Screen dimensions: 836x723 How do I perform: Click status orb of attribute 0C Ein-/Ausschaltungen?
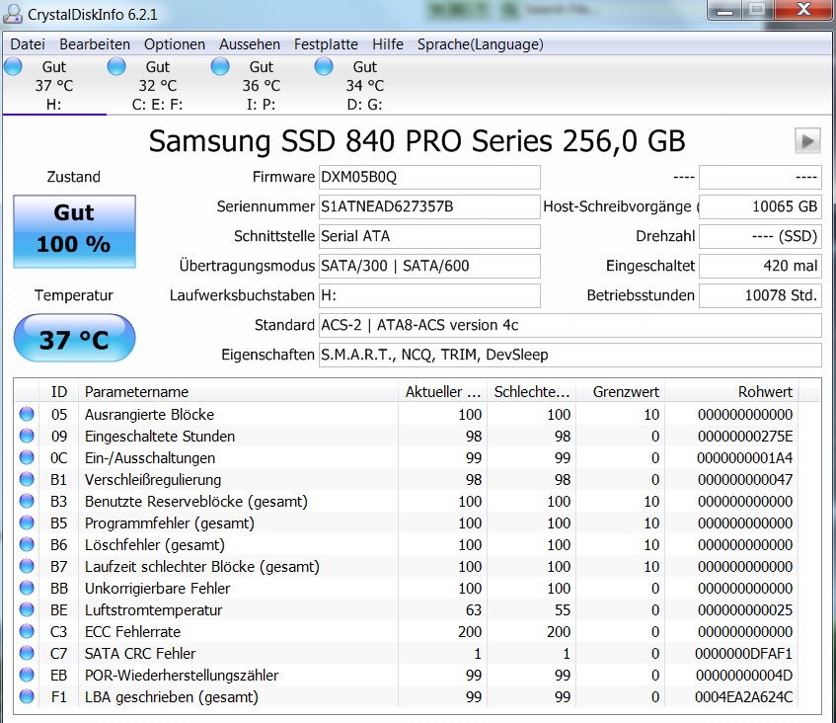tap(27, 458)
